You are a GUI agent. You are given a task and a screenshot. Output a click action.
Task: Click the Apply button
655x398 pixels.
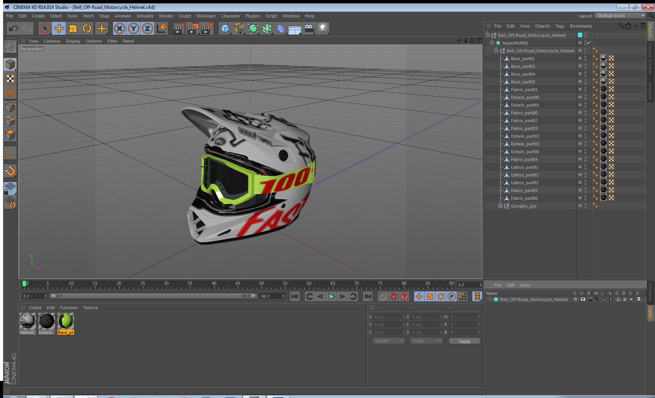coord(464,341)
